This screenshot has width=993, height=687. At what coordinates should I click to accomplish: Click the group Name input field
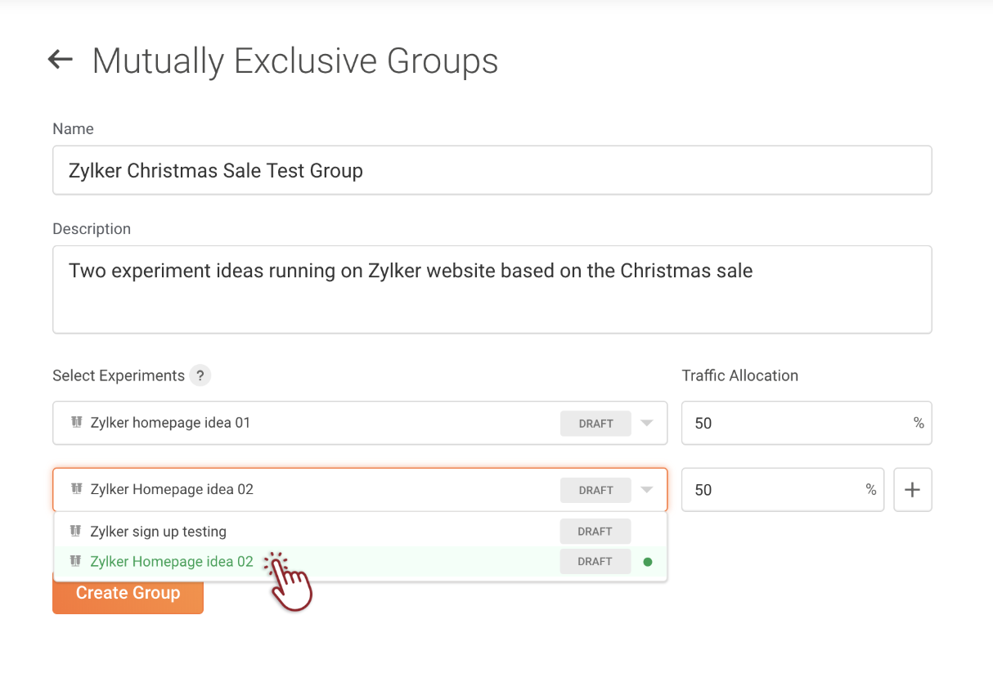click(x=492, y=170)
